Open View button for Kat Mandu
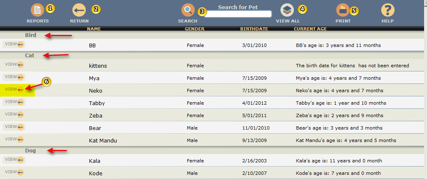 click(x=14, y=139)
